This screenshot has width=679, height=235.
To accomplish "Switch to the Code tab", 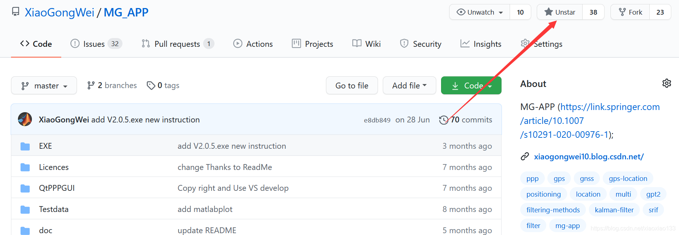I will tap(36, 44).
